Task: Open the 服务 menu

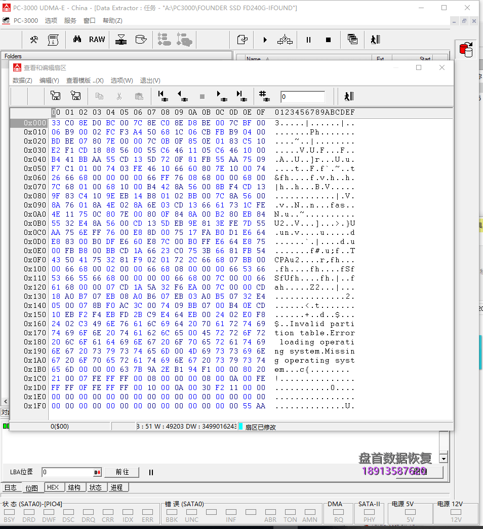Action: (x=70, y=21)
